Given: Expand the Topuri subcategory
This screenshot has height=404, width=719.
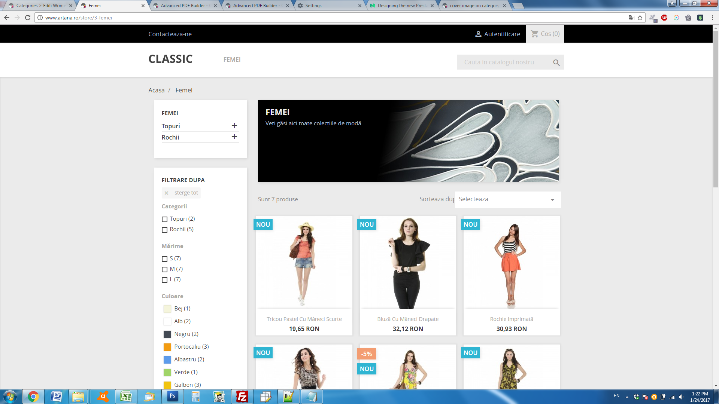Looking at the screenshot, I should 234,126.
